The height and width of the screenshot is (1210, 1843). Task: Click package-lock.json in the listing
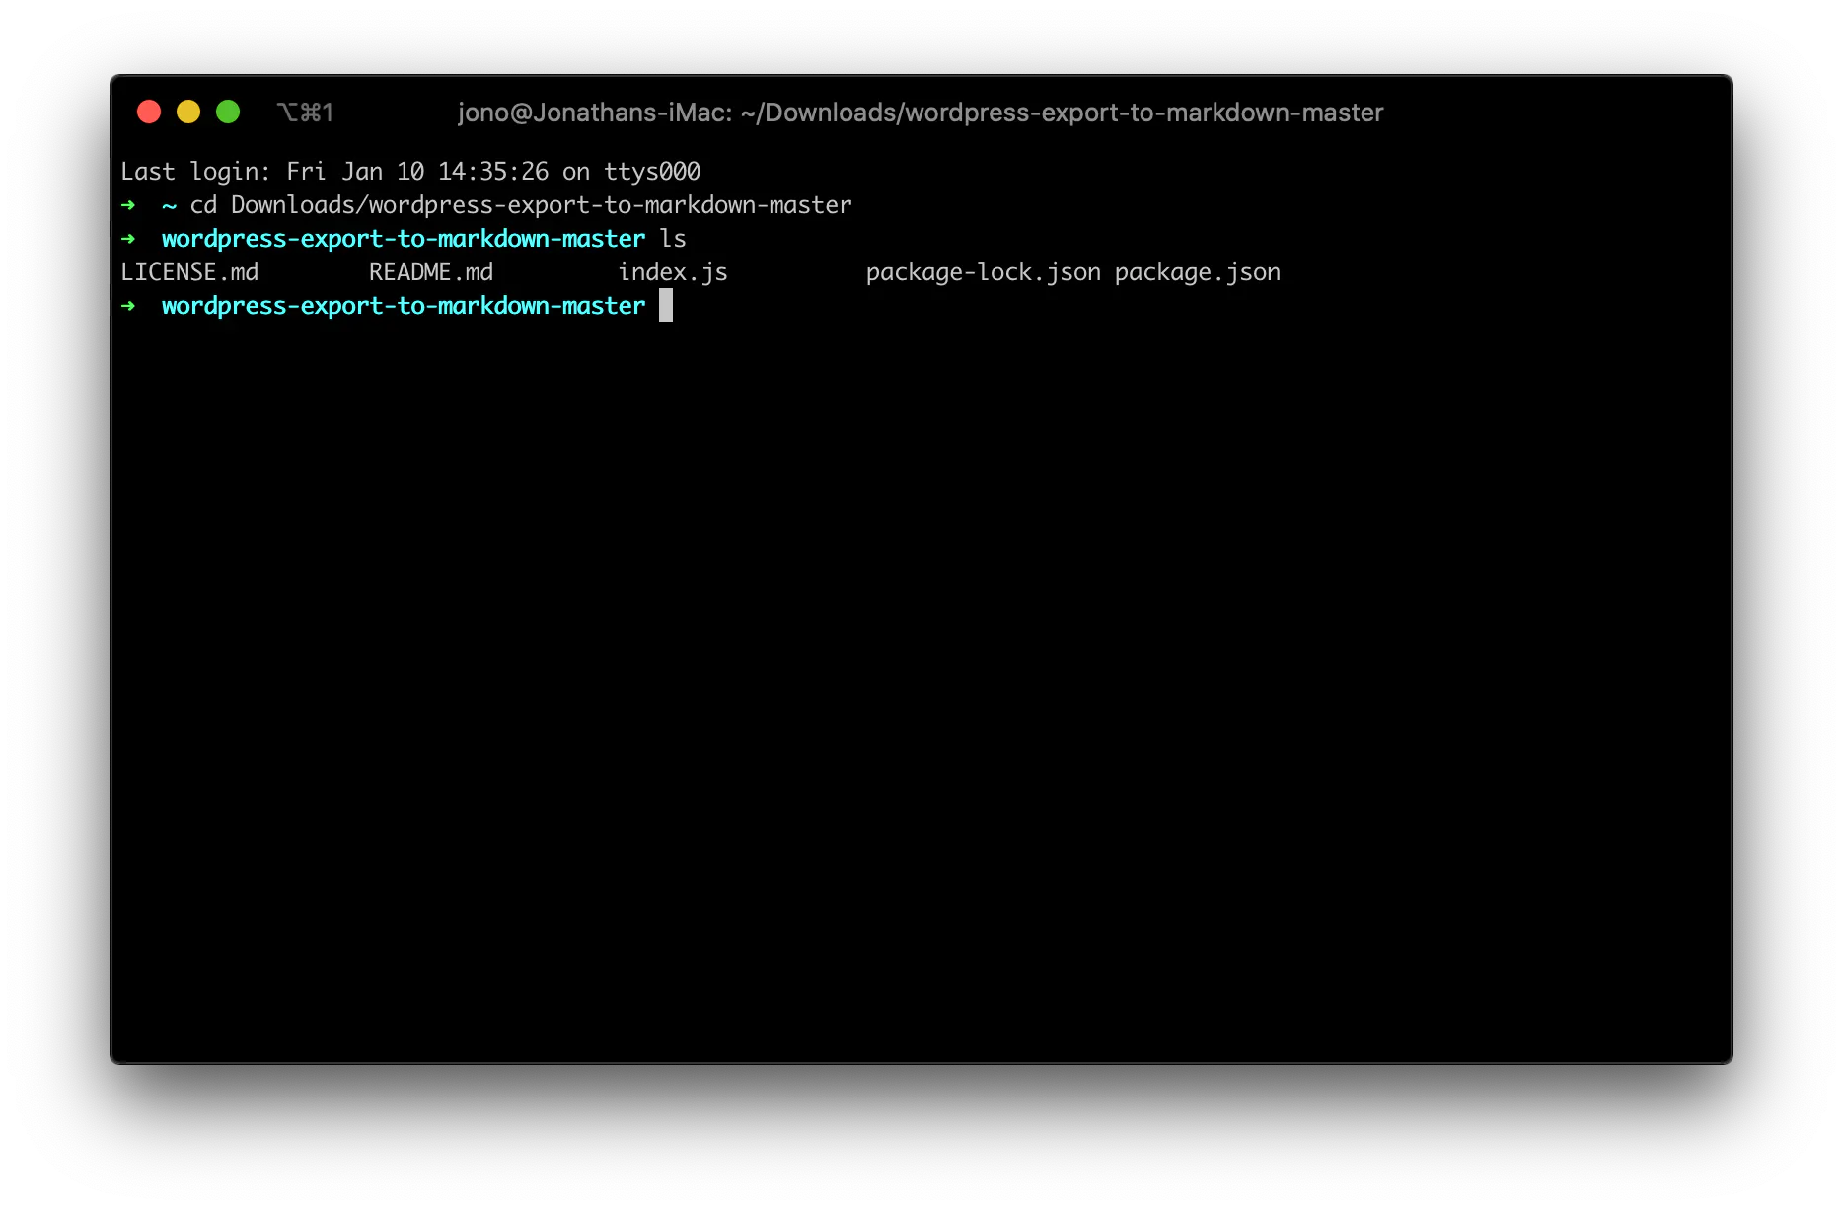pos(984,272)
